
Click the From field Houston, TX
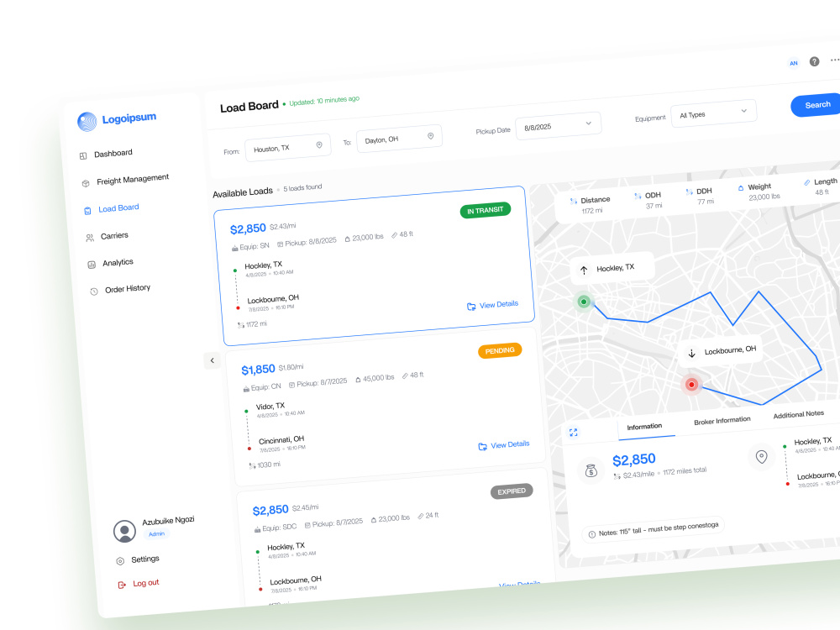click(x=287, y=147)
